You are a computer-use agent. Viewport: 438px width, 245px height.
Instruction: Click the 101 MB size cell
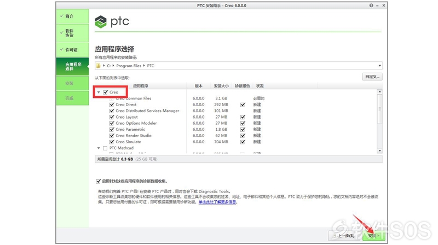coord(221,111)
